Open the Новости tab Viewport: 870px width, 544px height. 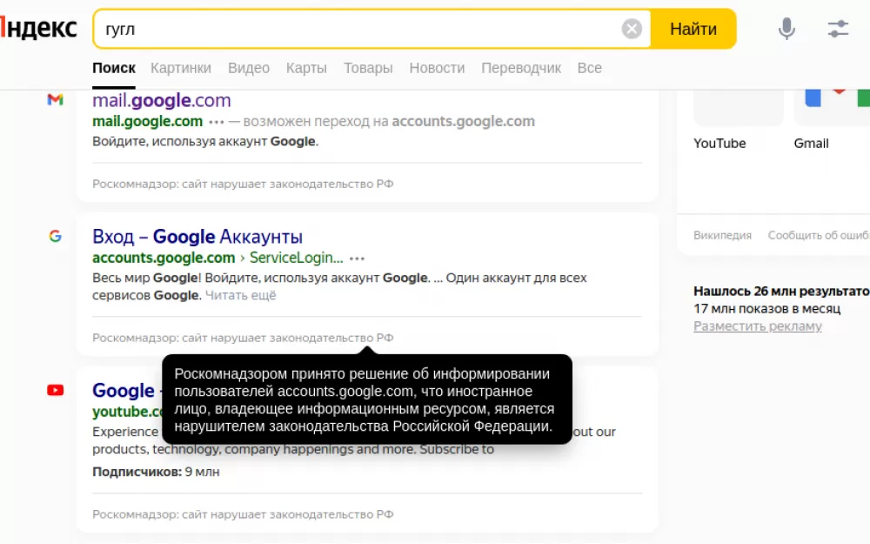click(437, 68)
